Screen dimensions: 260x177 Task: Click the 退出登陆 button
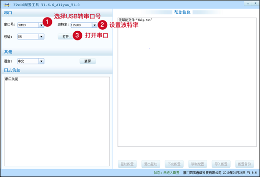tap(150, 164)
